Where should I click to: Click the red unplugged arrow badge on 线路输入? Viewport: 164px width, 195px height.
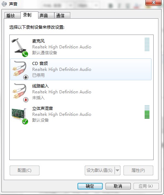coord(26,100)
